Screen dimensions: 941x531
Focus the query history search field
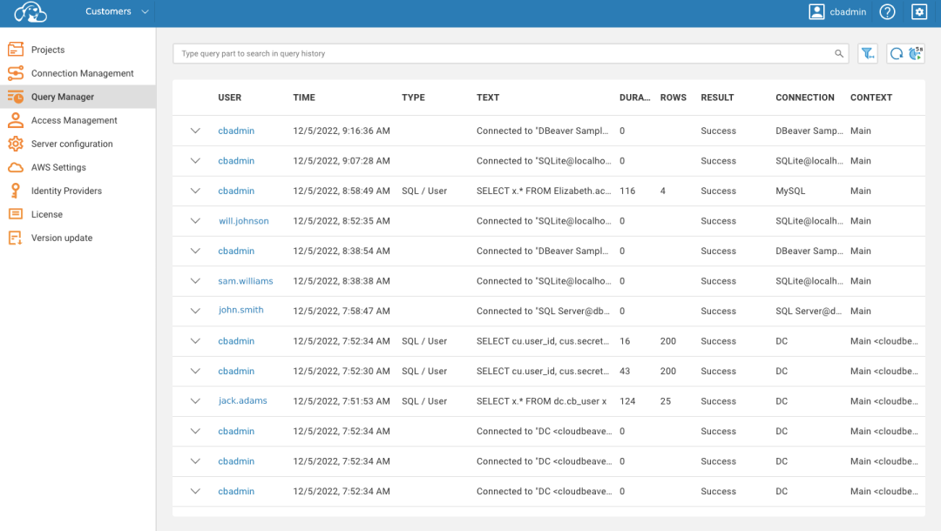511,53
